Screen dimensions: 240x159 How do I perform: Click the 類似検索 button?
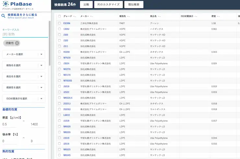pyautogui.click(x=134, y=5)
